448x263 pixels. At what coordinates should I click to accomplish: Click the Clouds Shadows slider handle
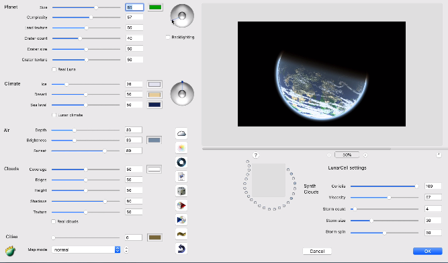(x=105, y=202)
